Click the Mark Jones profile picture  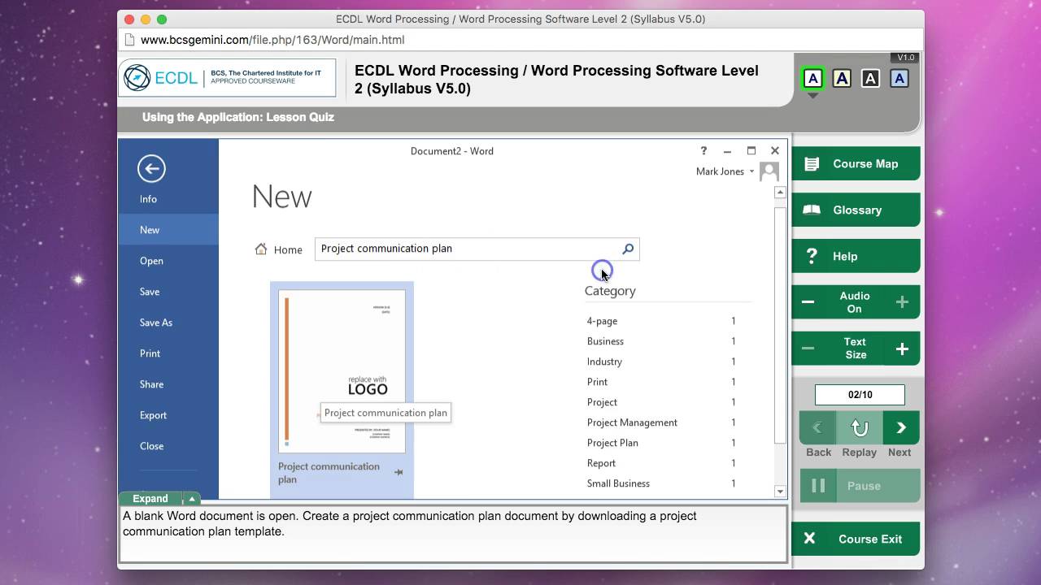point(769,171)
